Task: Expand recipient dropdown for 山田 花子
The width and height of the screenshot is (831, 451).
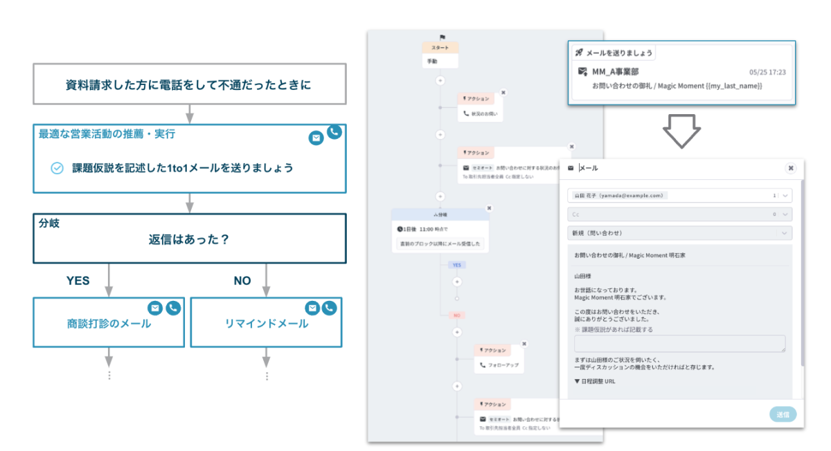Action: click(x=785, y=196)
